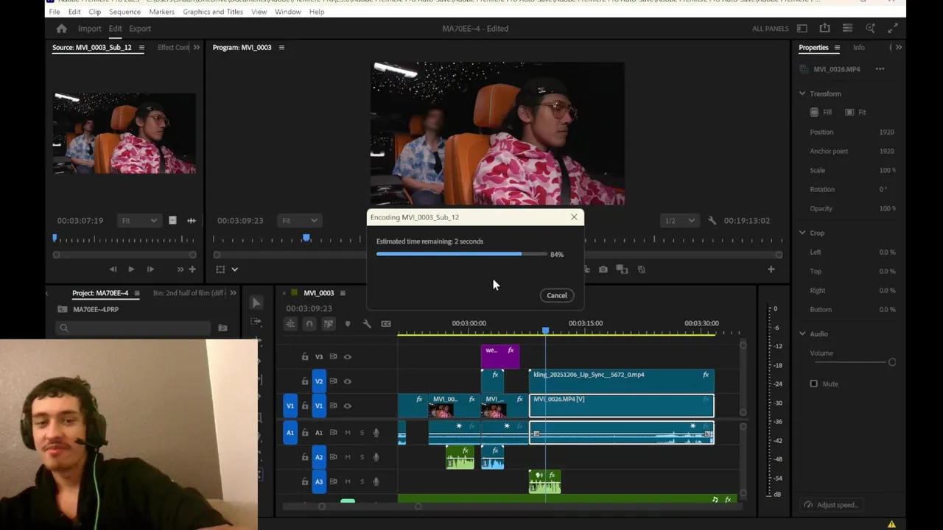Hide V1 track with eye icon
943x530 pixels.
coord(348,406)
